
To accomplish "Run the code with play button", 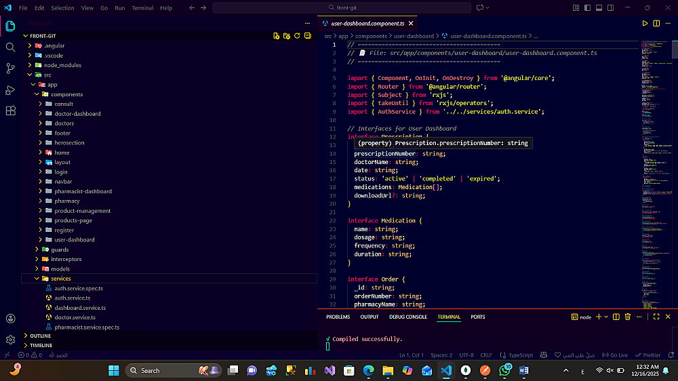I will [x=645, y=23].
